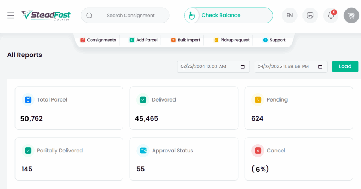Open the start date calendar picker
The image size is (361, 189).
tap(243, 67)
